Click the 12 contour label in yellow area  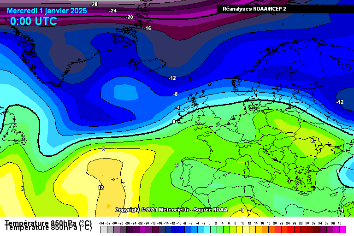tap(100, 188)
